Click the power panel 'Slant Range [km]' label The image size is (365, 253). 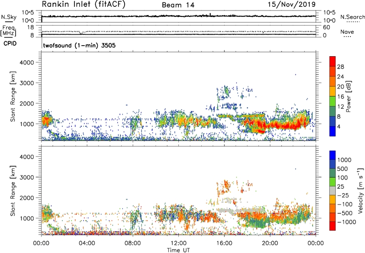click(x=13, y=96)
